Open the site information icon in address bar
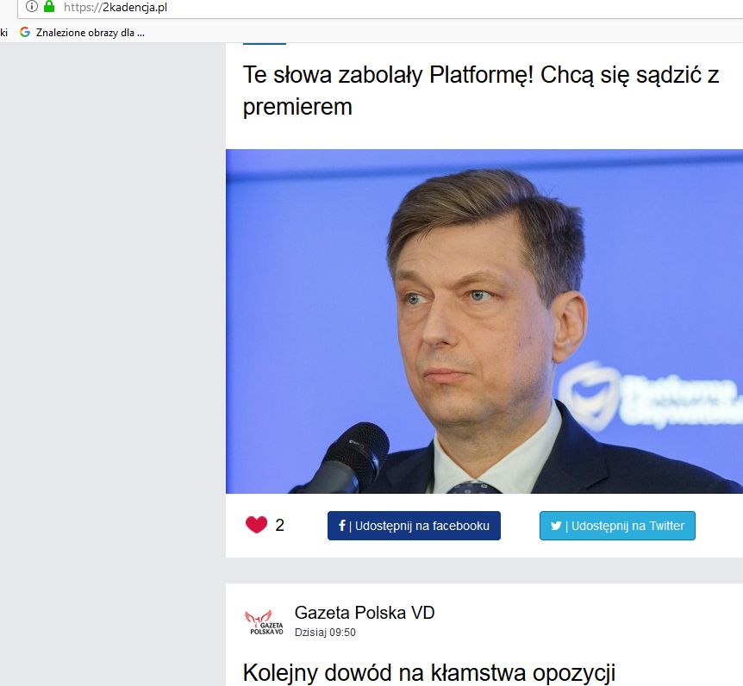Screen dimensions: 743x686 click(31, 7)
